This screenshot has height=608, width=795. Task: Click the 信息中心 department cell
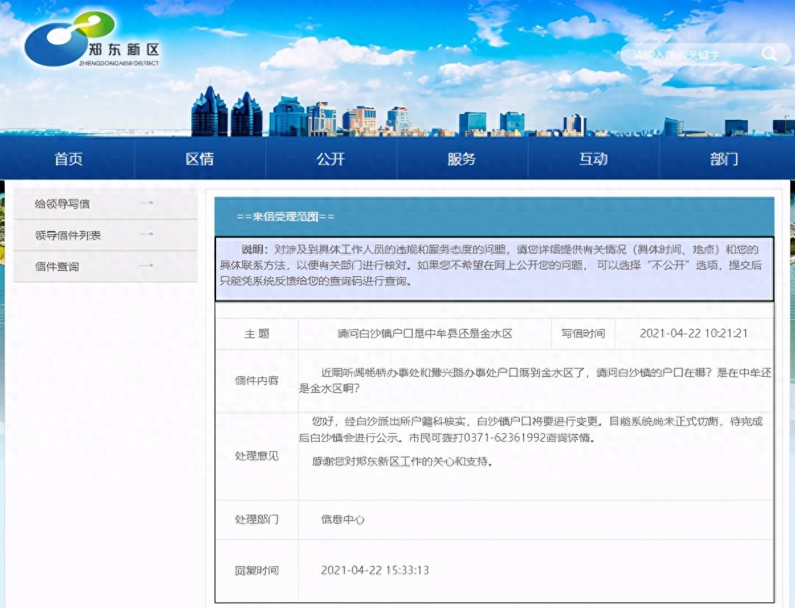(x=343, y=520)
